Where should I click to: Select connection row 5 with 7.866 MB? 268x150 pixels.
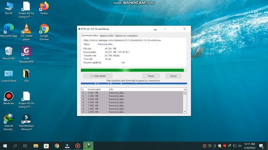(x=132, y=105)
